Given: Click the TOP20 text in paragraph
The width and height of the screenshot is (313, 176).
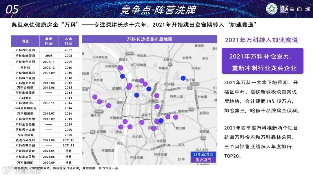Looking at the screenshot, I should (231, 156).
